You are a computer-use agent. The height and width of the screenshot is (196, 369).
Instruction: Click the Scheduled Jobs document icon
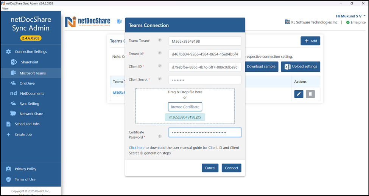click(8, 124)
